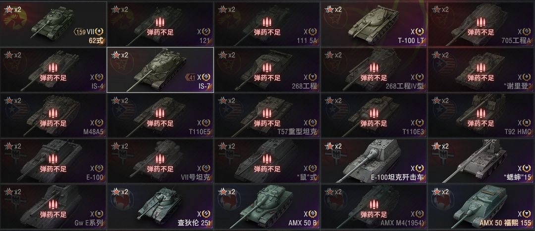Open the AMX 50 福熙 155 tank
535x231 pixels.
coord(481,206)
